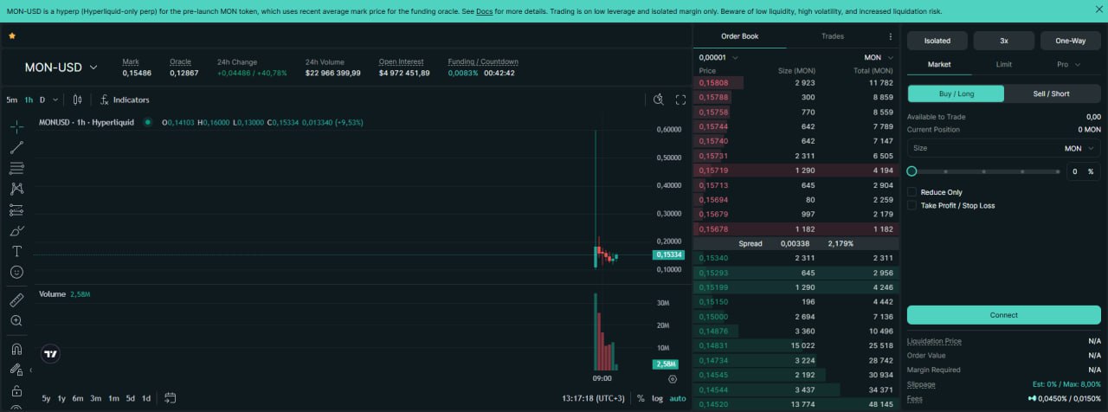Screen dimensions: 1108x412
Task: Enter fullscreen chart mode
Action: 680,100
